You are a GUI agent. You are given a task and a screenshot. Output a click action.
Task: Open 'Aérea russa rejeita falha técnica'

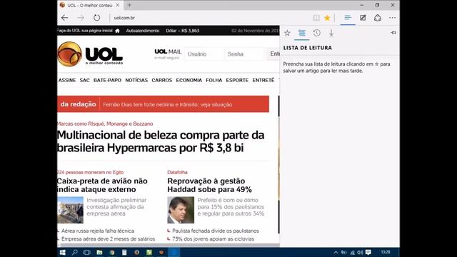(x=98, y=231)
